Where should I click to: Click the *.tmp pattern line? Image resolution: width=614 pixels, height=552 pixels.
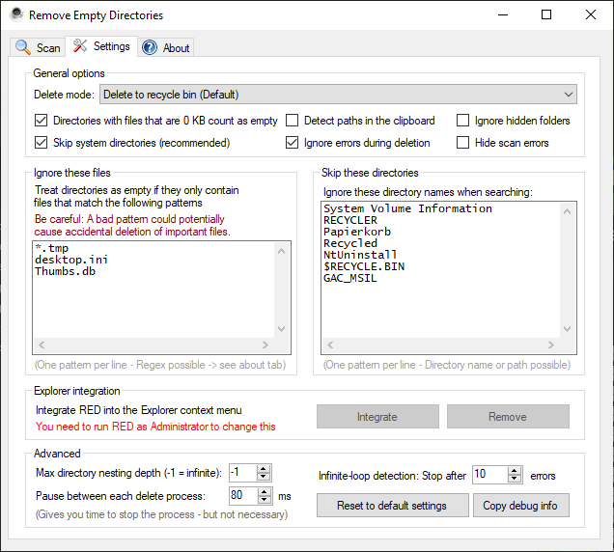point(52,248)
